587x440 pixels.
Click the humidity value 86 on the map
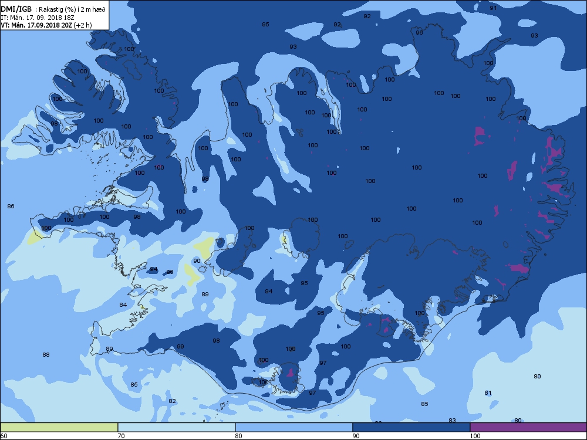pyautogui.click(x=11, y=206)
